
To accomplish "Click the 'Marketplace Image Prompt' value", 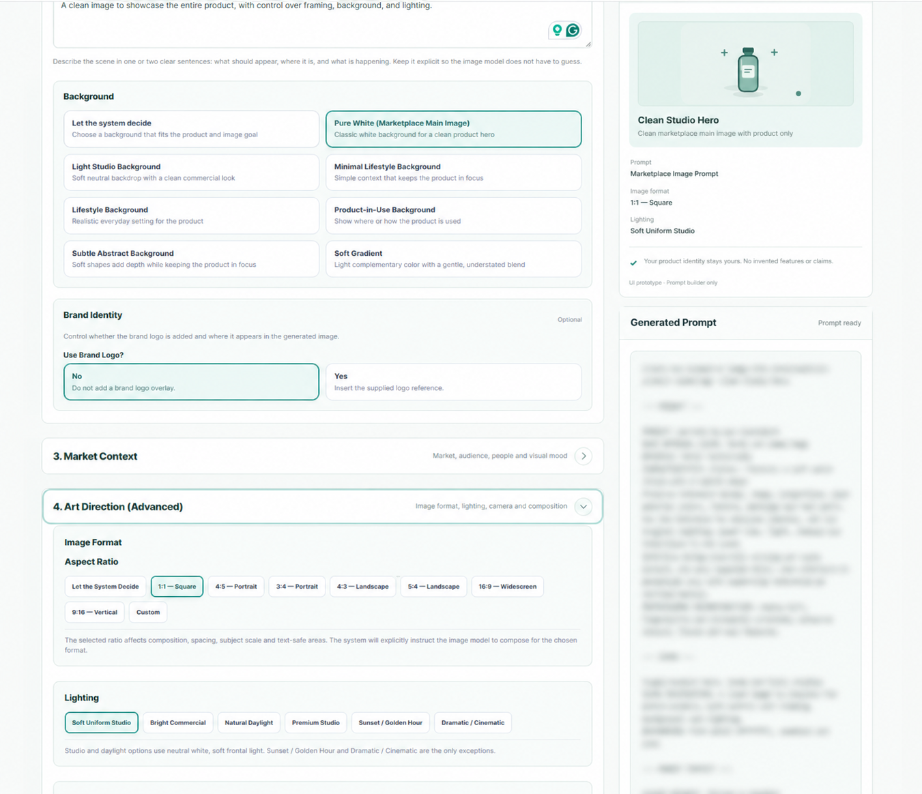I will [674, 174].
